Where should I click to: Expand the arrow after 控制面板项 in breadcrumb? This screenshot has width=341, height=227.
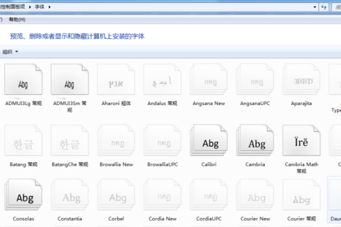pos(30,7)
